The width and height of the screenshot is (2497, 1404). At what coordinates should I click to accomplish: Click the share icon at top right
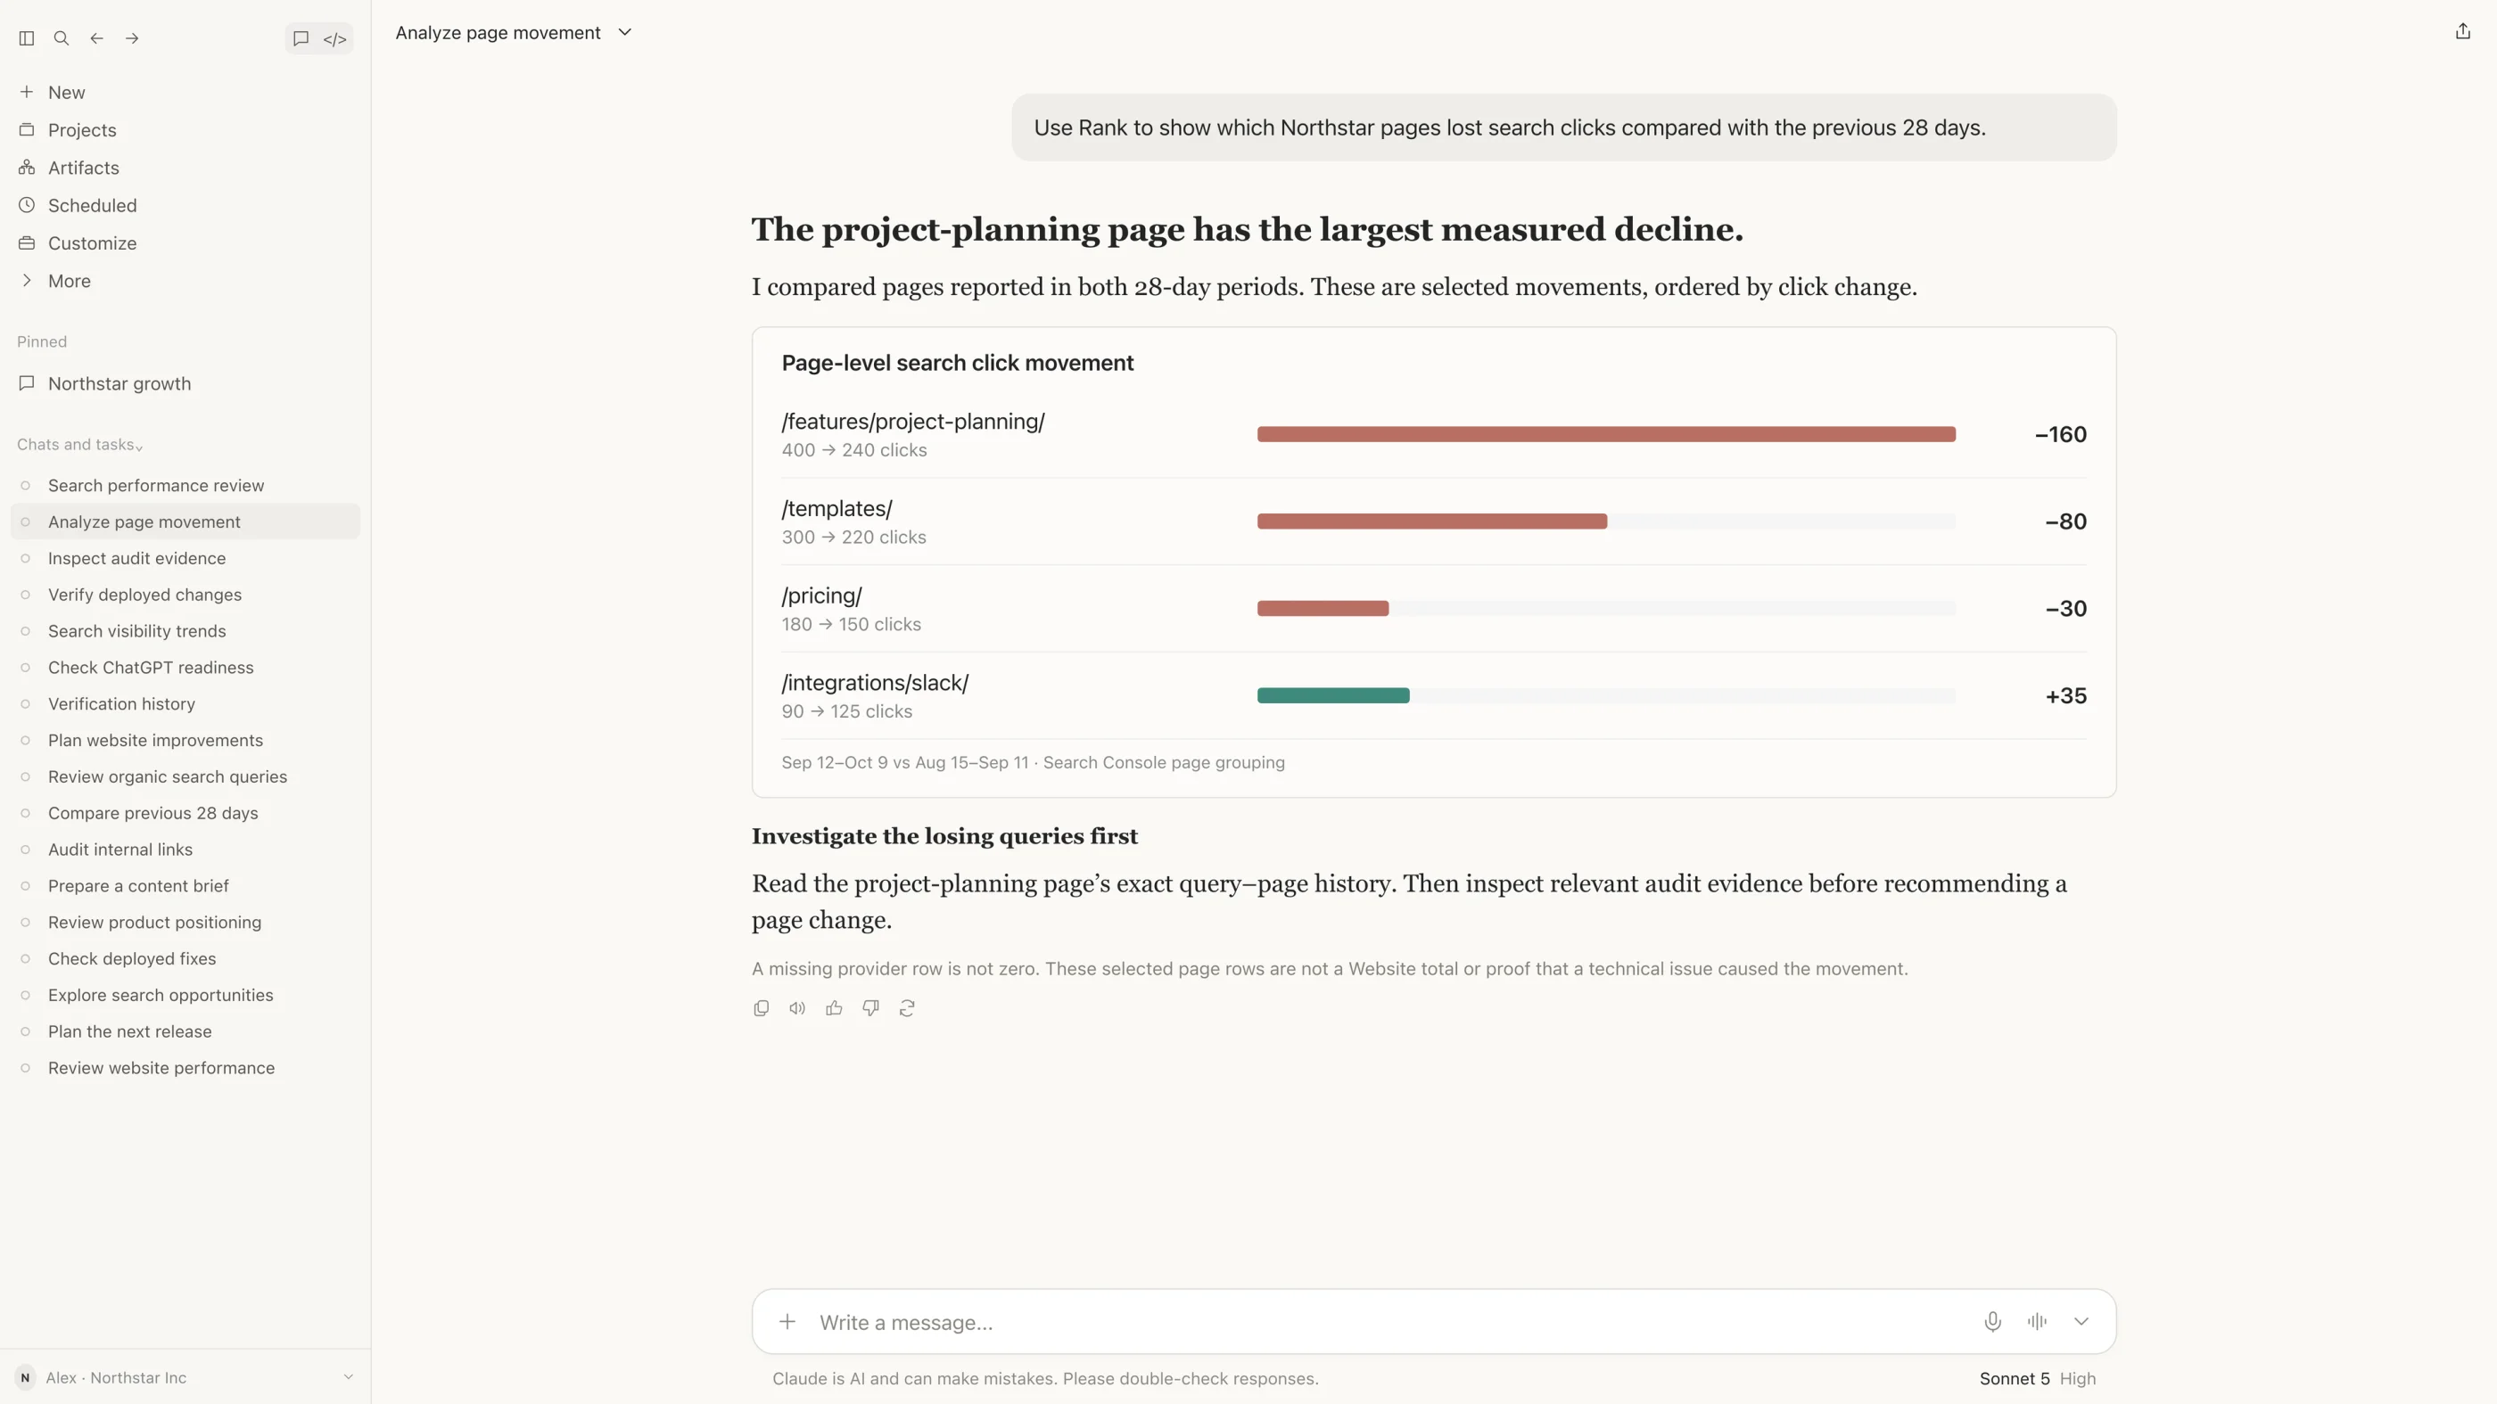[x=2462, y=32]
